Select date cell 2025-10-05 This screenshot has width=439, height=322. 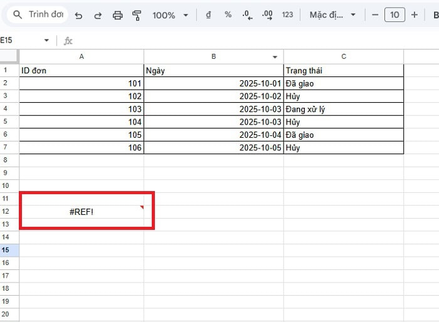point(214,147)
